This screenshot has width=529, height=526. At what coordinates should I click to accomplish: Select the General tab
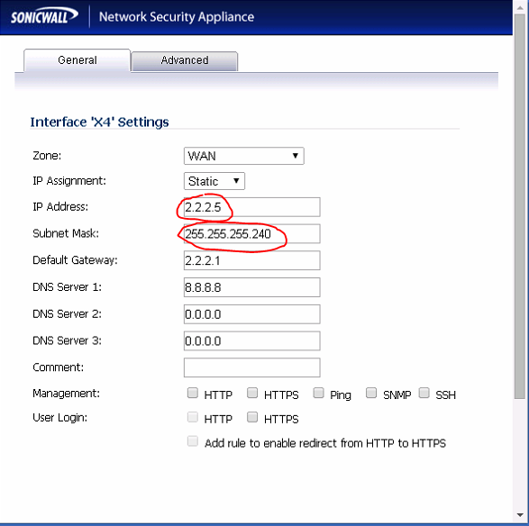tap(78, 60)
